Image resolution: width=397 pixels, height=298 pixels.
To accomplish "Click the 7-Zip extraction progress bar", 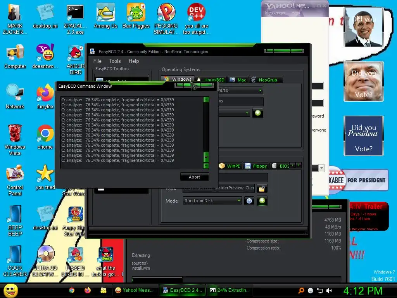I will [236, 279].
